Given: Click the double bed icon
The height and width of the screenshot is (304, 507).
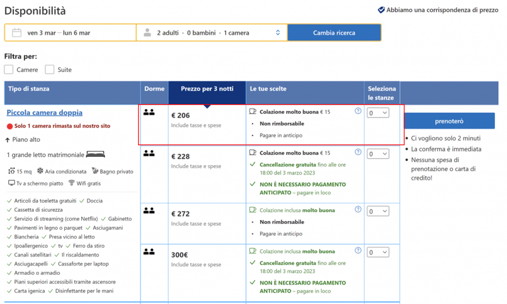Looking at the screenshot, I should (x=96, y=155).
